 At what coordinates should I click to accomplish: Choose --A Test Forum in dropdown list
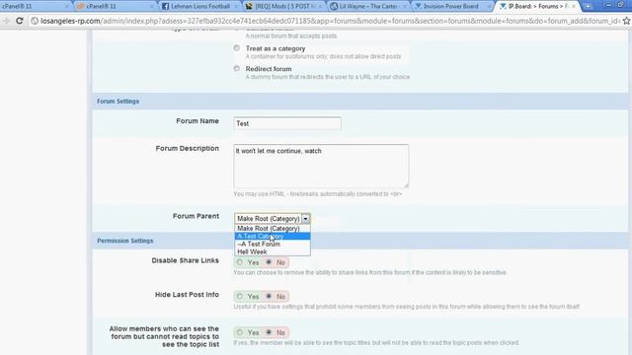point(273,244)
